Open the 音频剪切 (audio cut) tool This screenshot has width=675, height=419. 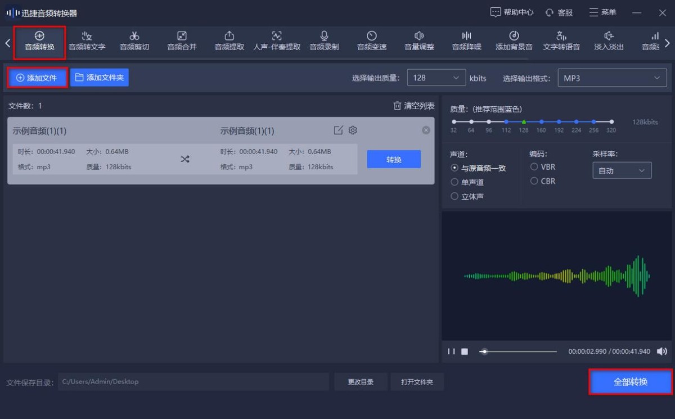[x=133, y=40]
